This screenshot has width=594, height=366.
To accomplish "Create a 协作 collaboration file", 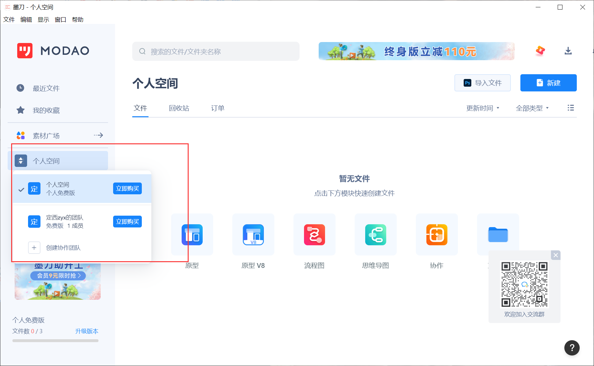I will [437, 234].
